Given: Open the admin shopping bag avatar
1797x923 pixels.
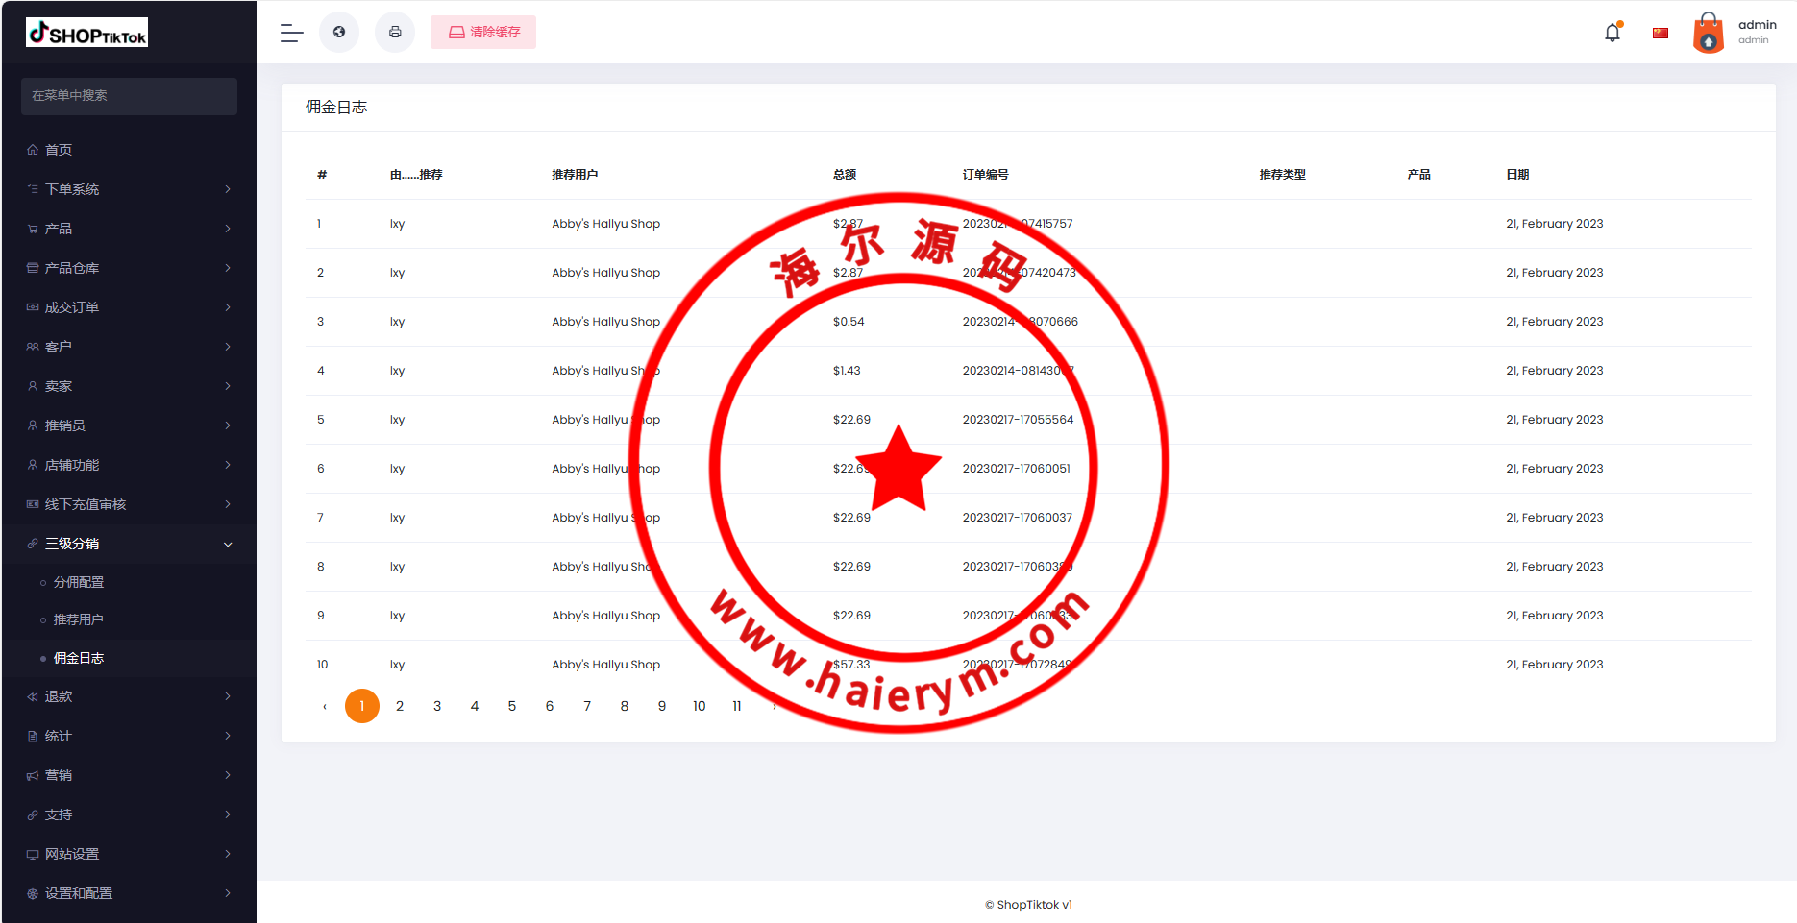Looking at the screenshot, I should click(x=1708, y=34).
